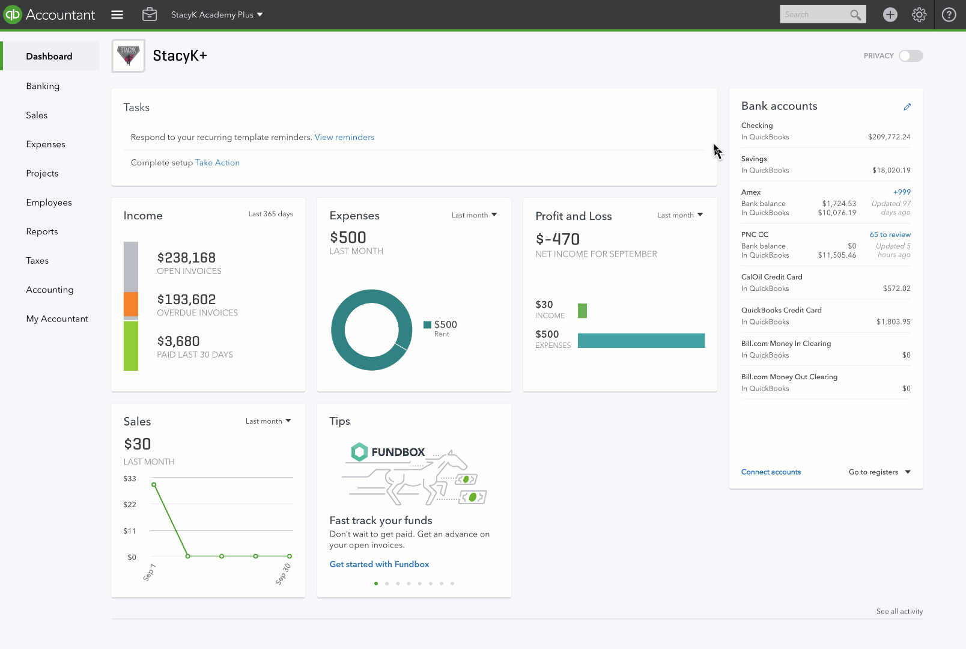This screenshot has width=966, height=649.
Task: Click Get started with Fundbox link
Action: point(379,564)
